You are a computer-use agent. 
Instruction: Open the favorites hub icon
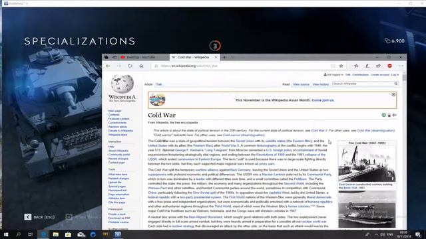(x=356, y=66)
